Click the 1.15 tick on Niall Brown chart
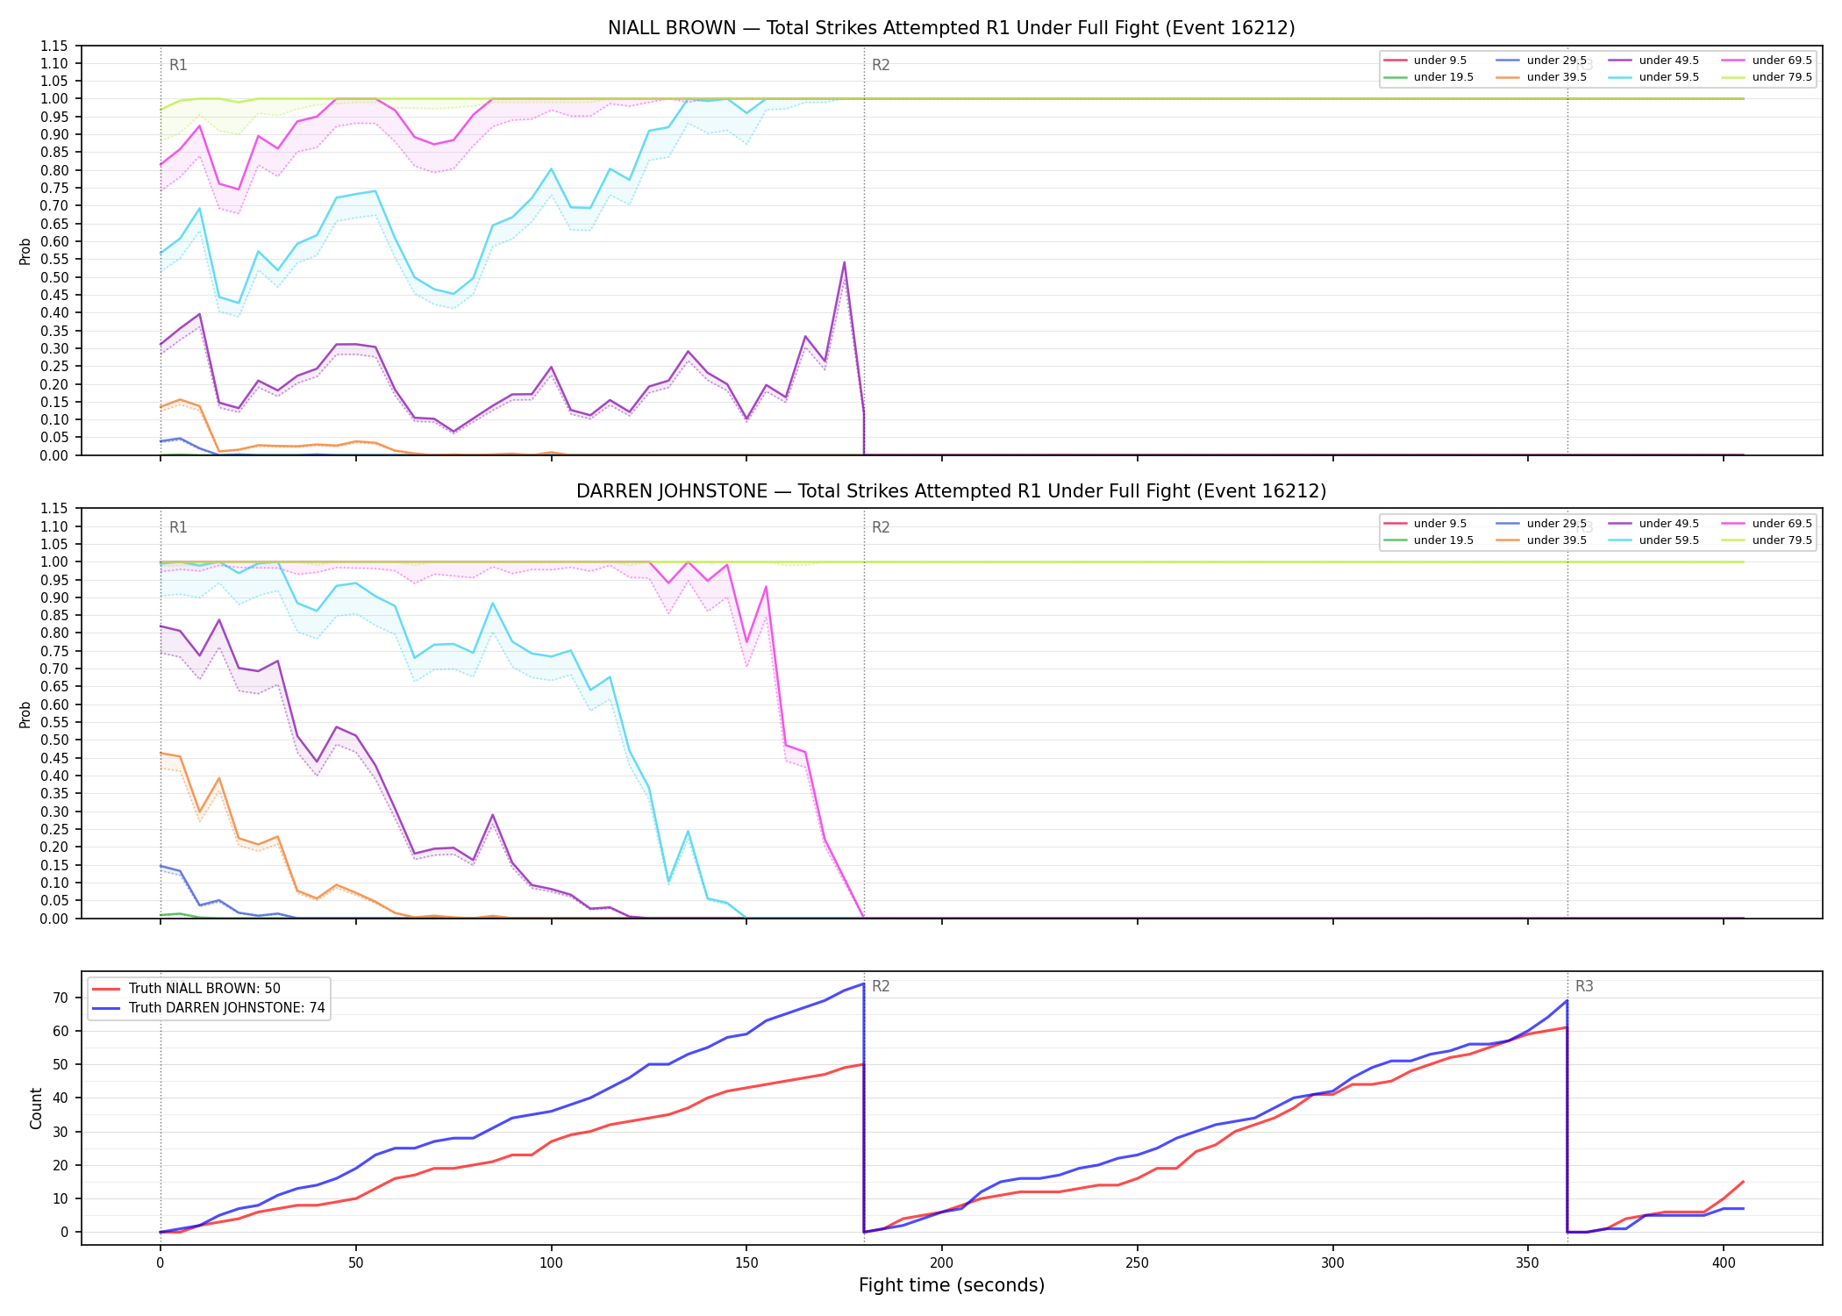Viewport: 1842px width, 1316px height. click(x=54, y=46)
